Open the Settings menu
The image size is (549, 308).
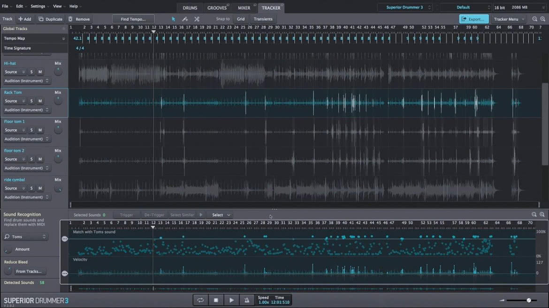[x=39, y=6]
